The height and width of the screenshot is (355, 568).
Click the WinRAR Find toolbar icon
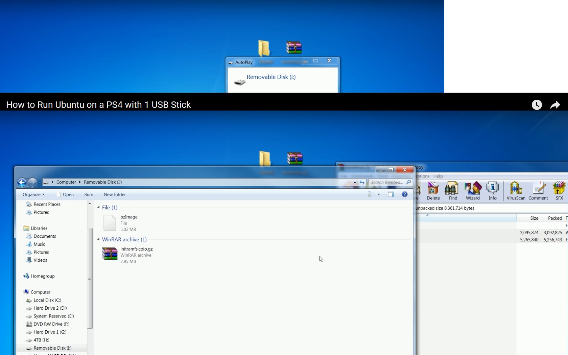453,191
